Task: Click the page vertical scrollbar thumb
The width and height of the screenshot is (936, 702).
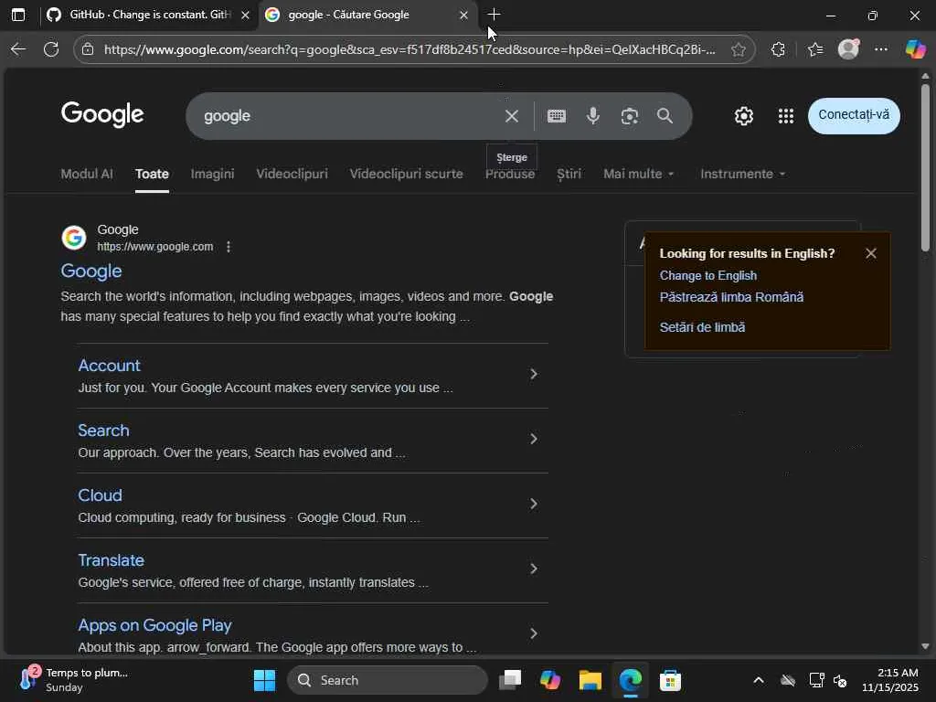Action: pos(925,167)
